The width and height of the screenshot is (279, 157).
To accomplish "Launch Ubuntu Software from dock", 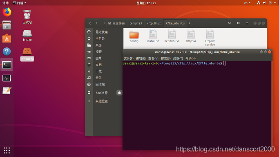I will pyautogui.click(x=7, y=38).
